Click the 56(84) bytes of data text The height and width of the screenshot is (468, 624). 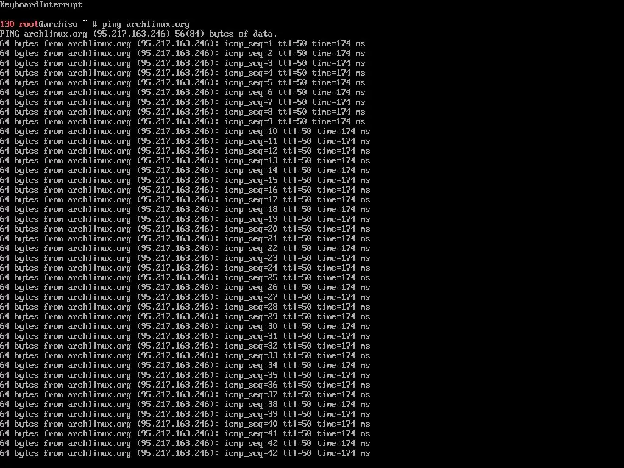[x=226, y=34]
